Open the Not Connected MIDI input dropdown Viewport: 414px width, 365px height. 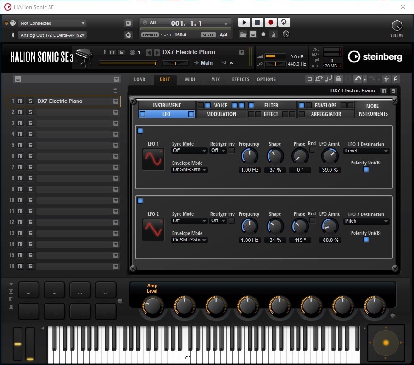tap(52, 23)
